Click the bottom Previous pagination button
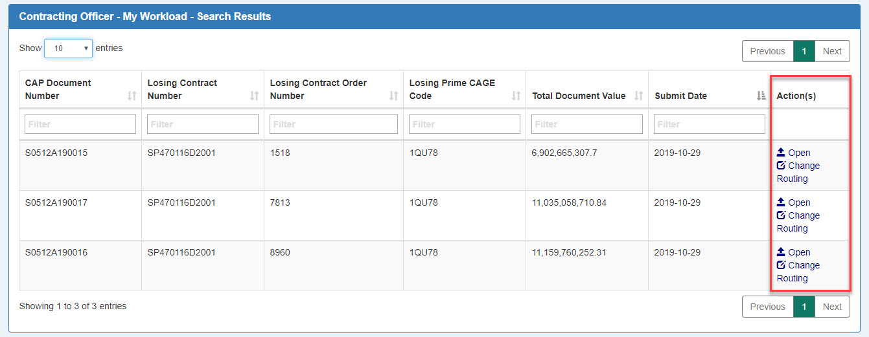 (767, 307)
